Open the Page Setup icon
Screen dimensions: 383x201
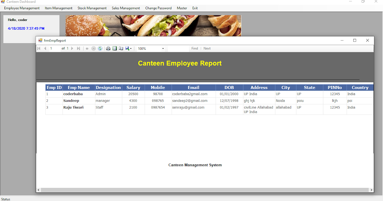pos(121,48)
